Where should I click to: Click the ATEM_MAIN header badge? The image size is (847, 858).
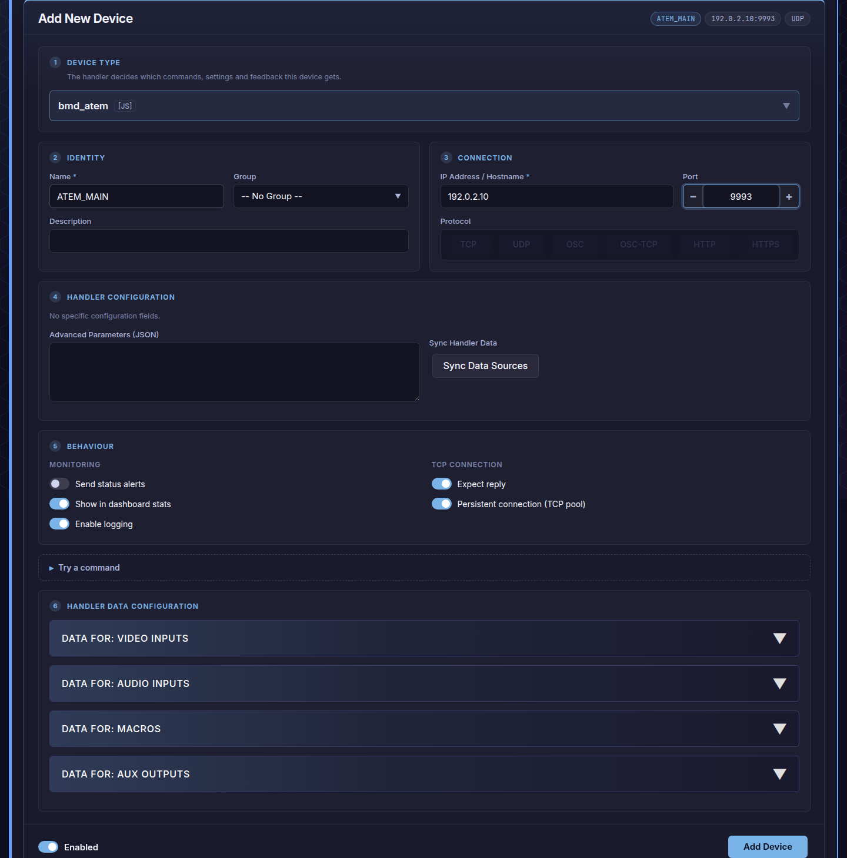coord(675,19)
